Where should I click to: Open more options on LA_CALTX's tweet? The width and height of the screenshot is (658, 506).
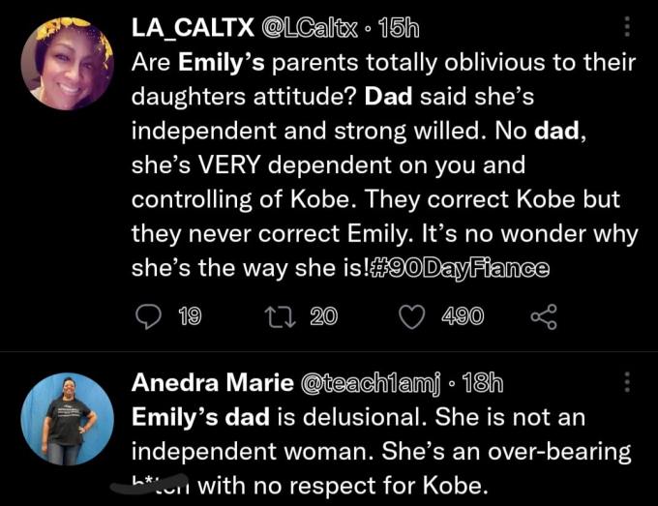tap(627, 28)
